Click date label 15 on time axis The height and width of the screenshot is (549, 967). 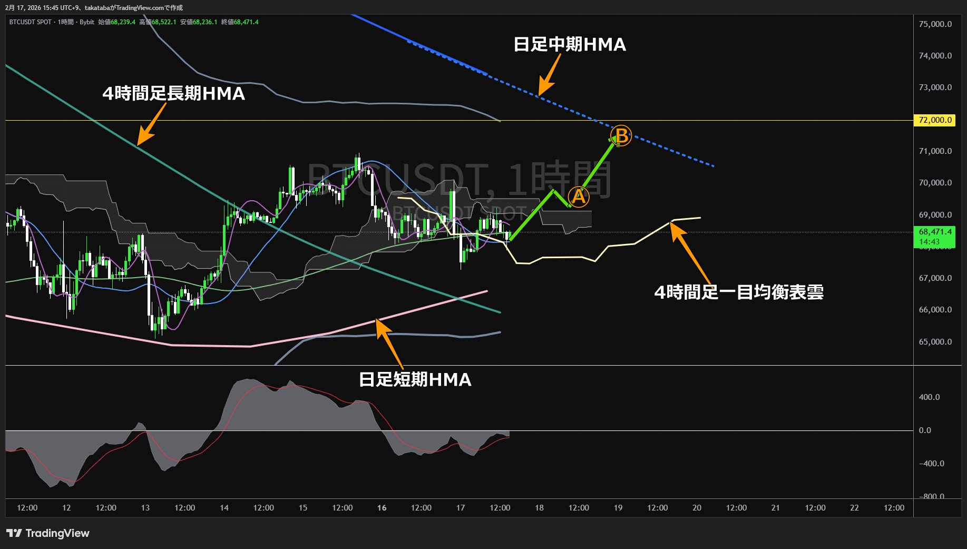click(303, 508)
